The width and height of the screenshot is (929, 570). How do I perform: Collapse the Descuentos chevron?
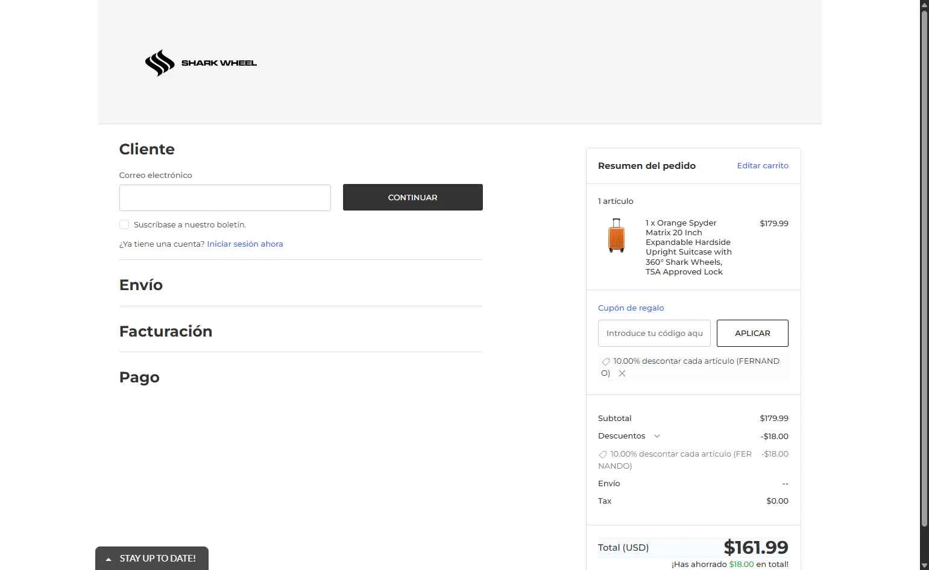tap(657, 436)
